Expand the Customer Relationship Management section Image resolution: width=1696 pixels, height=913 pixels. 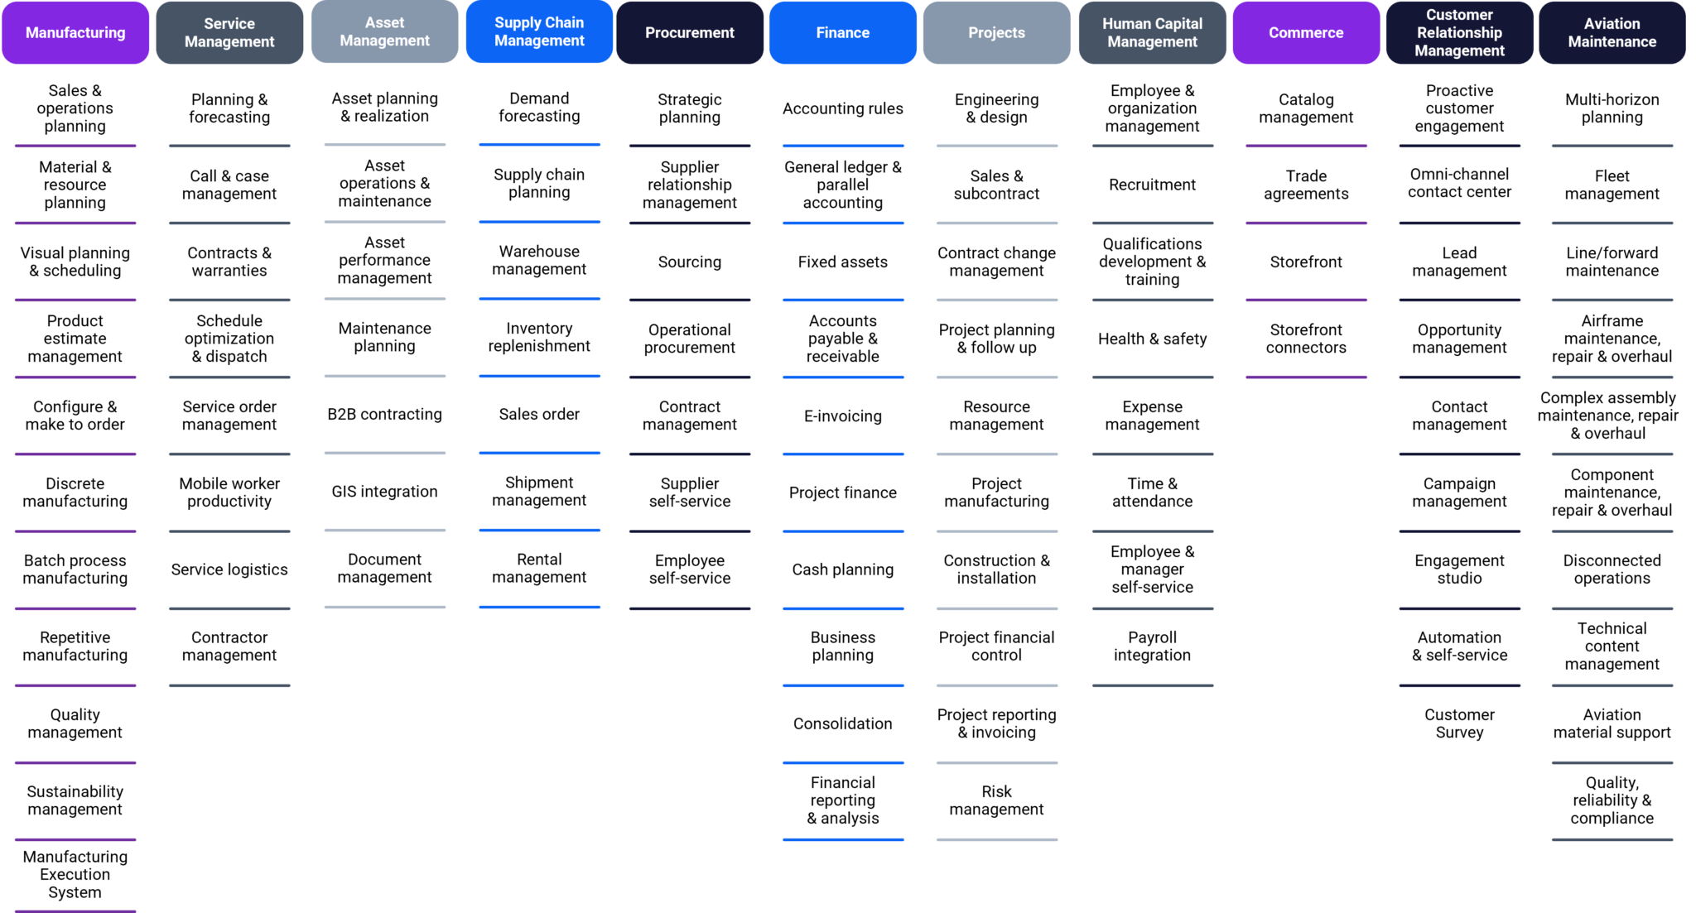(1458, 32)
